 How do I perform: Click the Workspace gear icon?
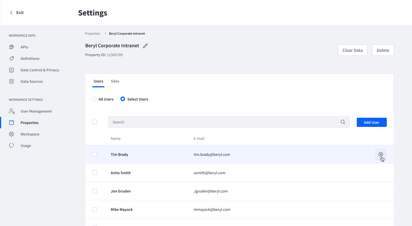pos(11,134)
